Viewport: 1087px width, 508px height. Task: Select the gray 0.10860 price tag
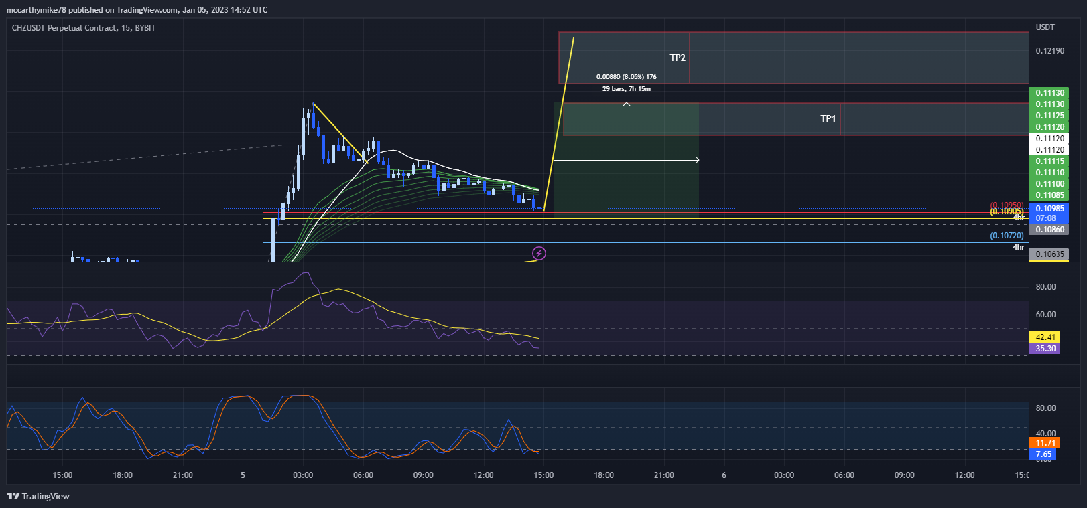pos(1049,230)
